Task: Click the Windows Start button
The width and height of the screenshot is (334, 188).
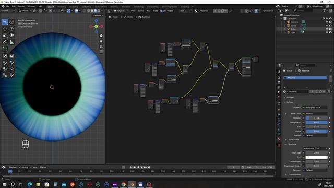Action: click(x=4, y=184)
